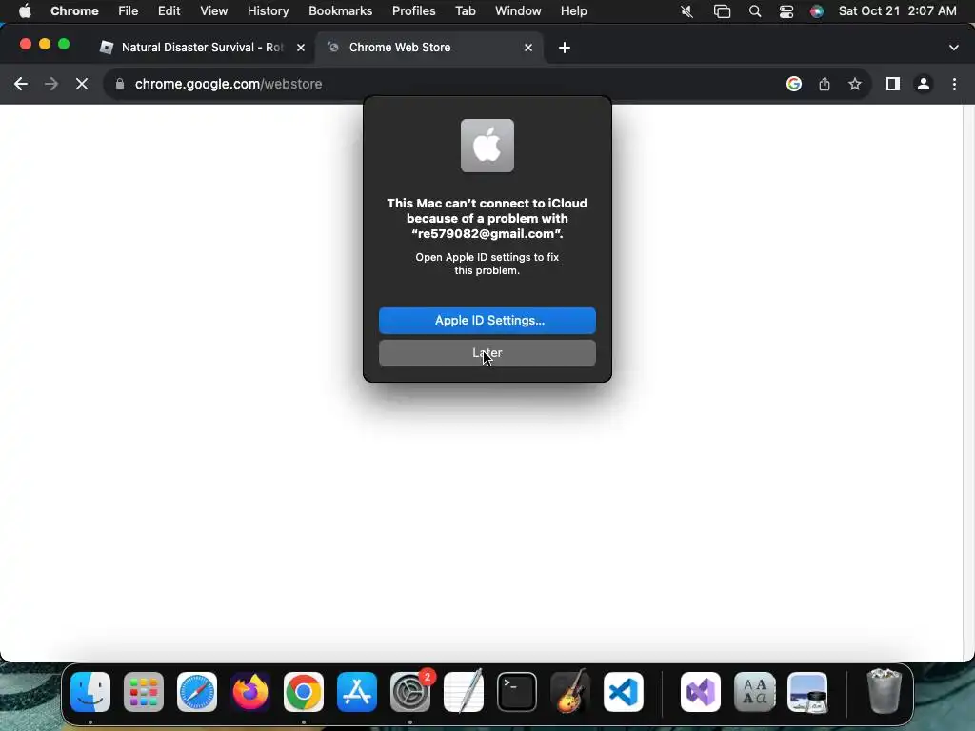Open the Apple menu

tap(25, 11)
